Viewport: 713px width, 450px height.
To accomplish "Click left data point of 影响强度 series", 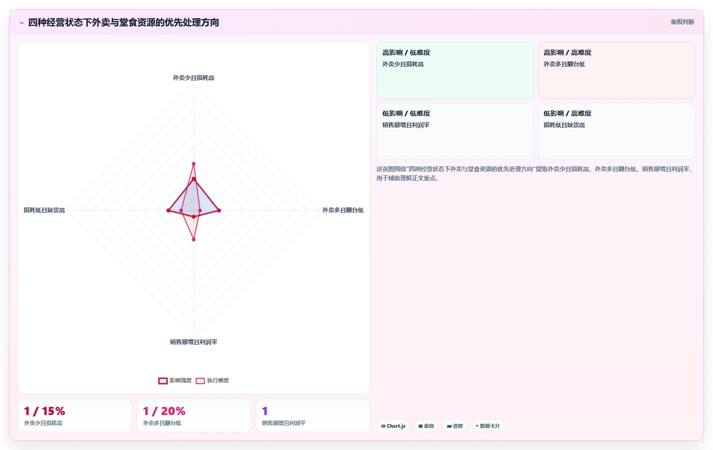I will [x=168, y=210].
